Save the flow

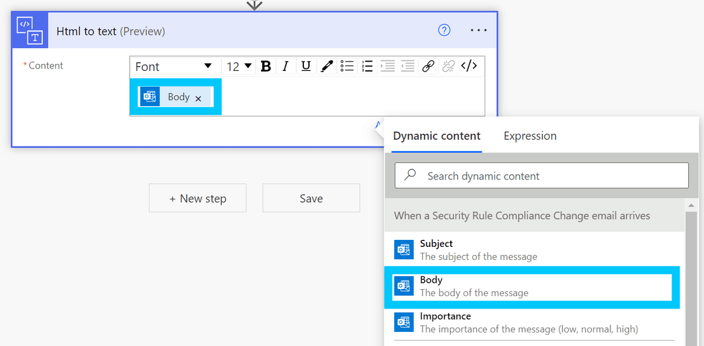click(x=311, y=198)
